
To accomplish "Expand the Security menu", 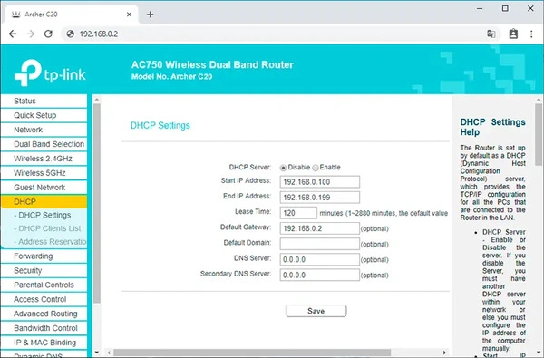I will [x=44, y=271].
